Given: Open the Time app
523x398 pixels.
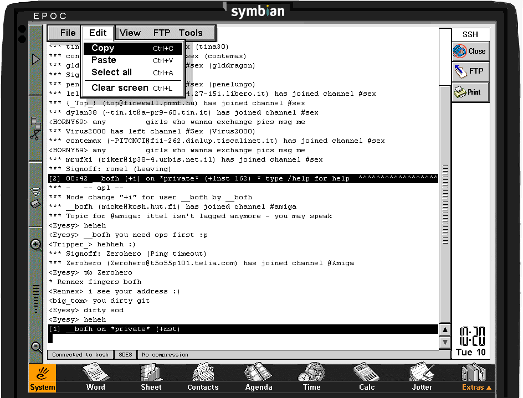Looking at the screenshot, I should [311, 377].
